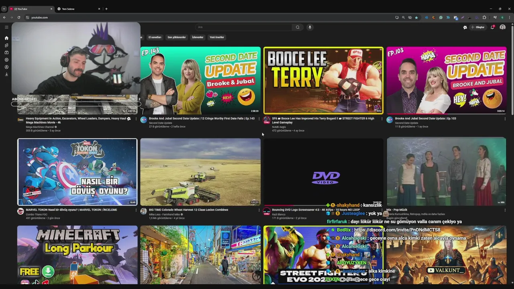This screenshot has width=514, height=289.
Task: Open Shorts from the mini sidebar
Action: tap(6, 45)
